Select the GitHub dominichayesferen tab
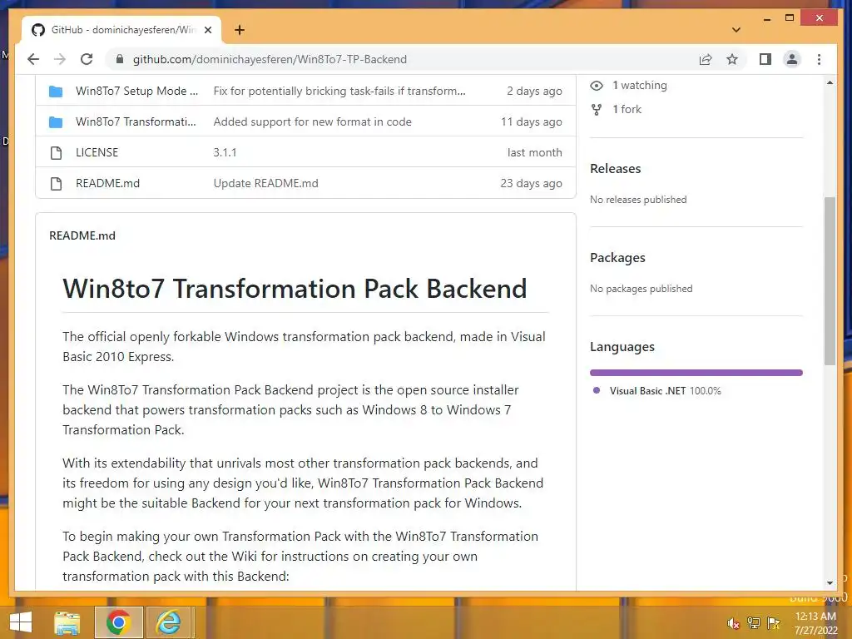This screenshot has height=639, width=852. (121, 30)
